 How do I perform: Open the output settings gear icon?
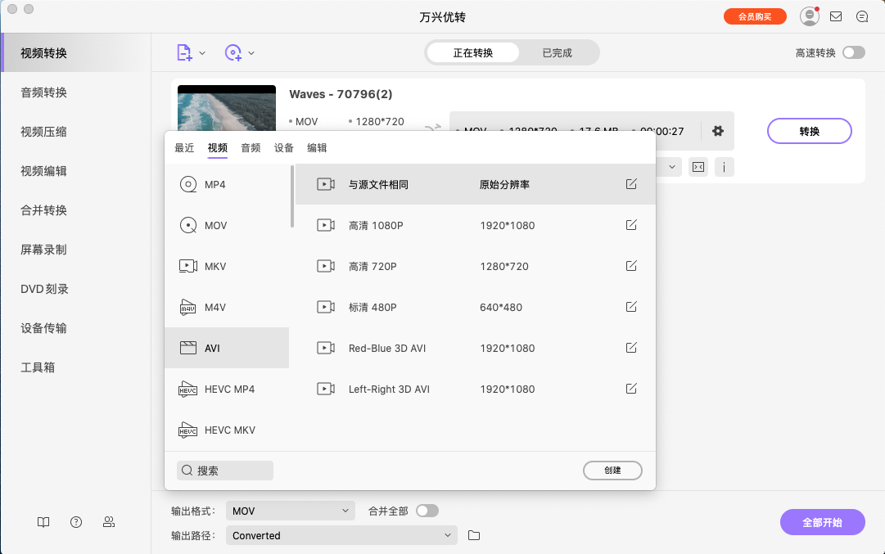click(x=718, y=130)
